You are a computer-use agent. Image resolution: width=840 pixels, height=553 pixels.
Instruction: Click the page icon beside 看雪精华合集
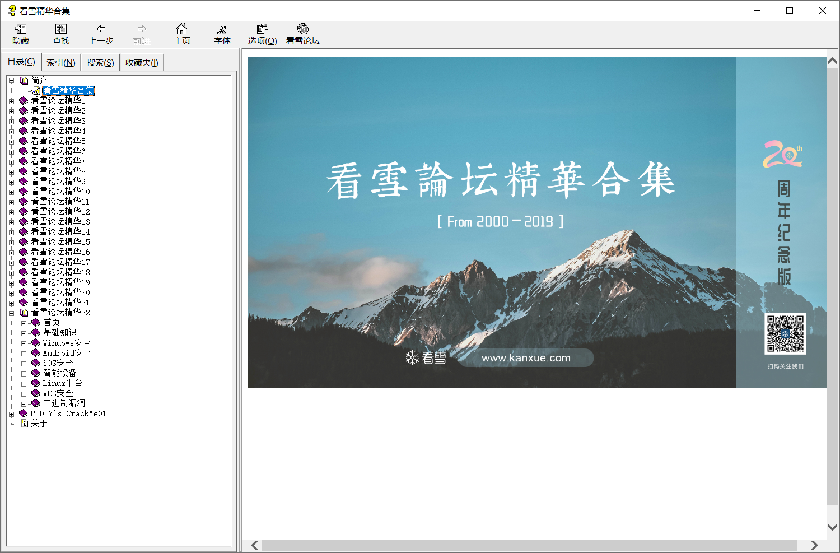(x=36, y=91)
